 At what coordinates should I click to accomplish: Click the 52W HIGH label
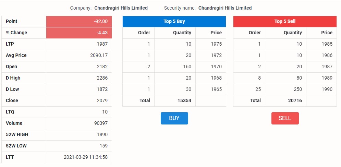[x=17, y=134]
